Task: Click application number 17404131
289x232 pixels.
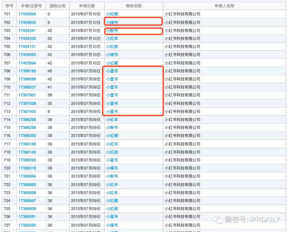Action: point(27,46)
